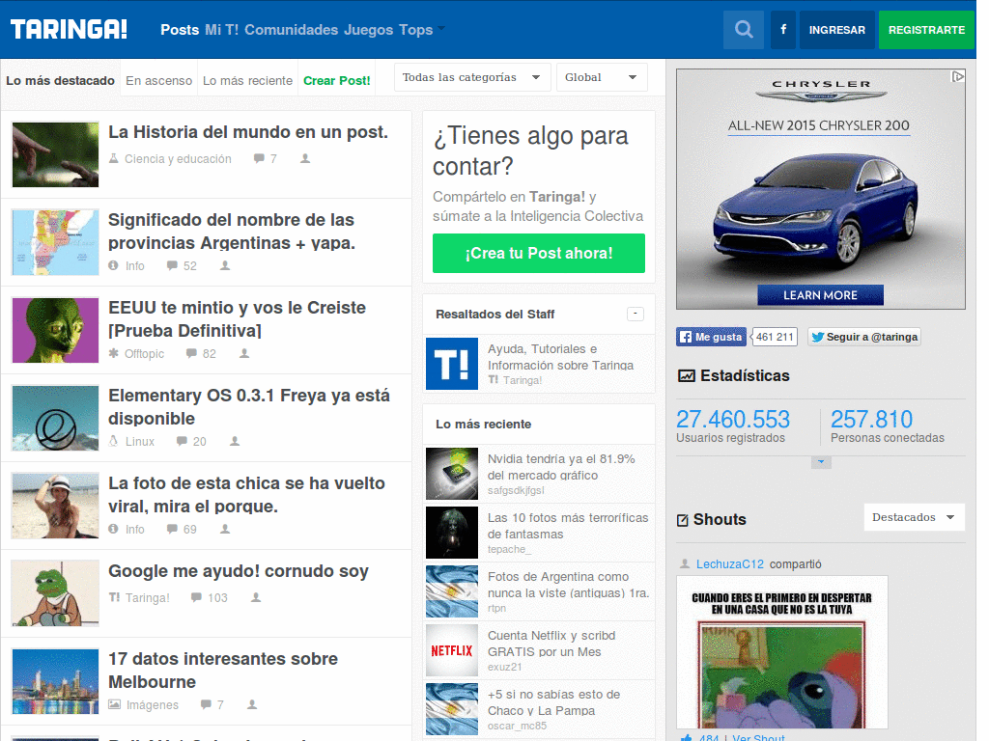Click the Twitter bird icon in follow button
The image size is (989, 741).
coord(818,337)
